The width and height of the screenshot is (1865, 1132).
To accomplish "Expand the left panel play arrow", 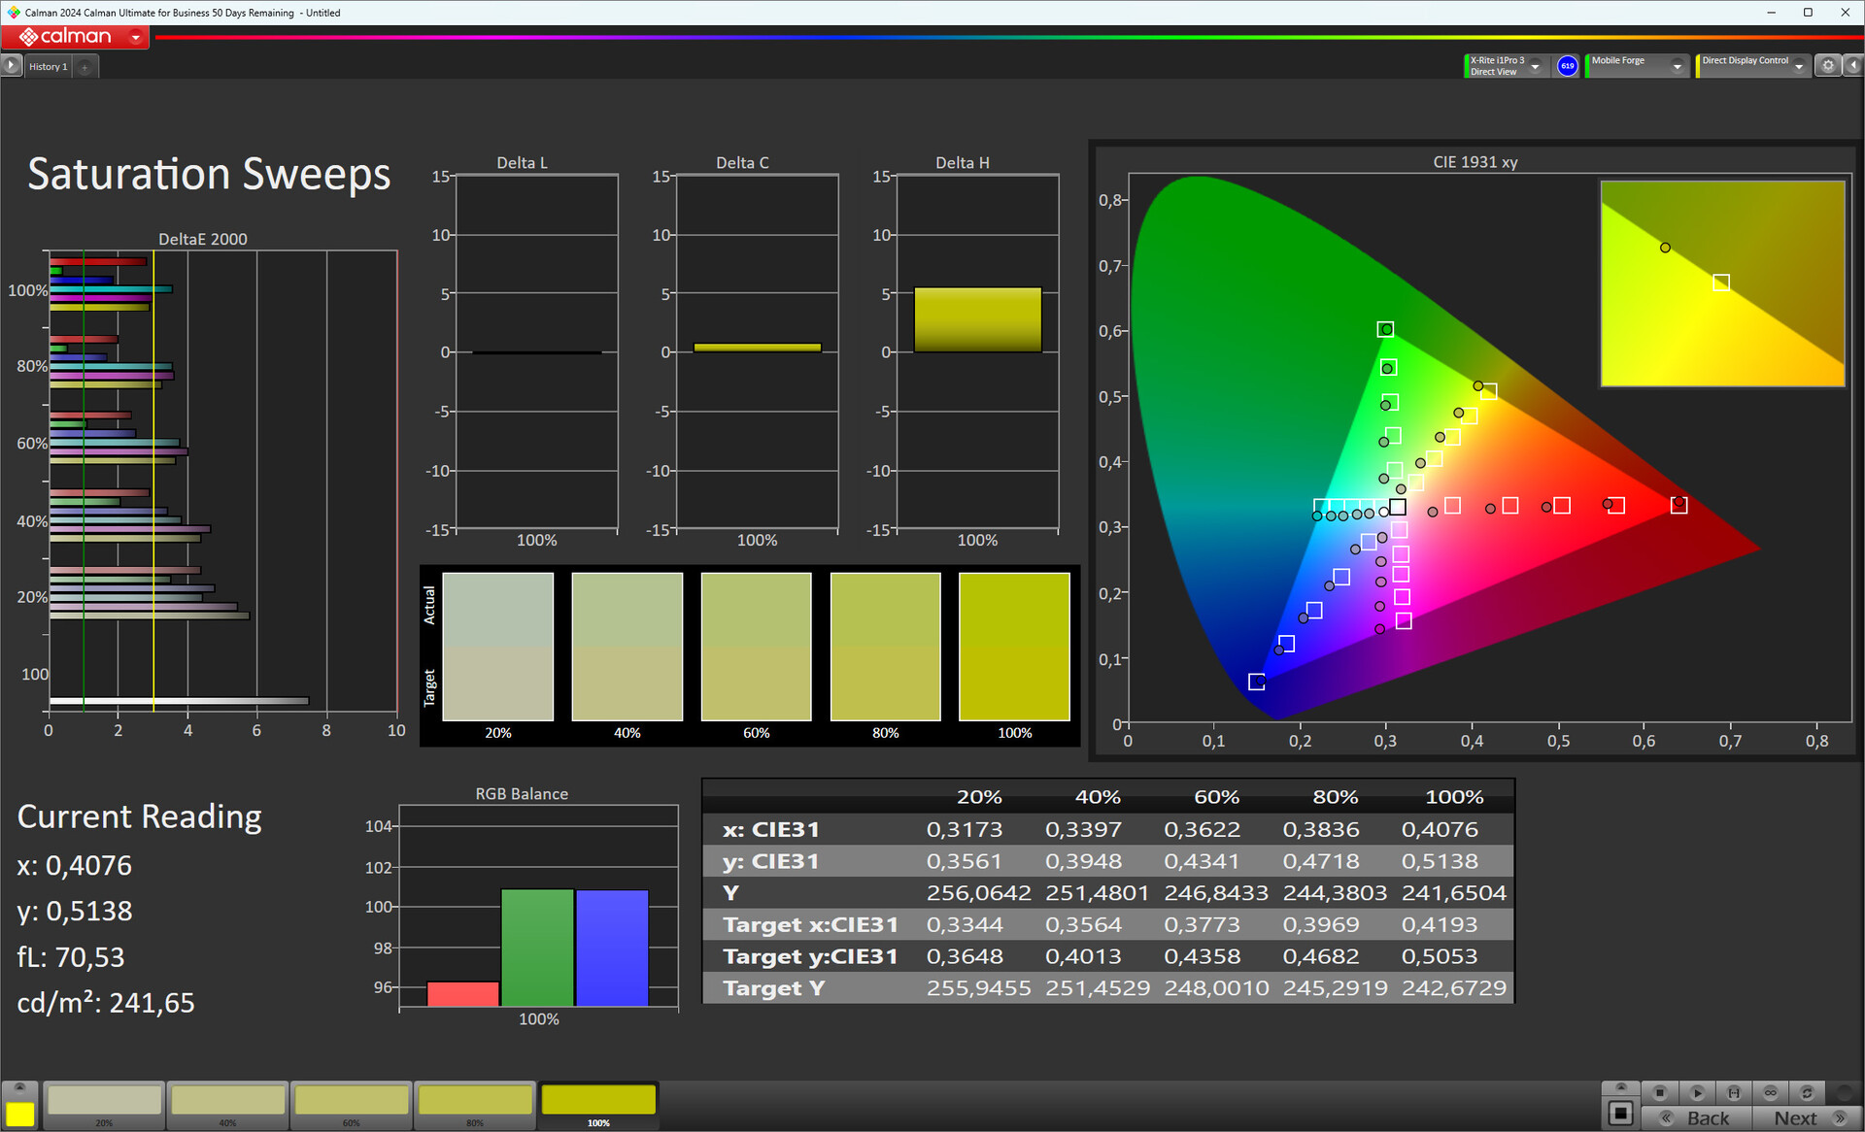I will 11,66.
